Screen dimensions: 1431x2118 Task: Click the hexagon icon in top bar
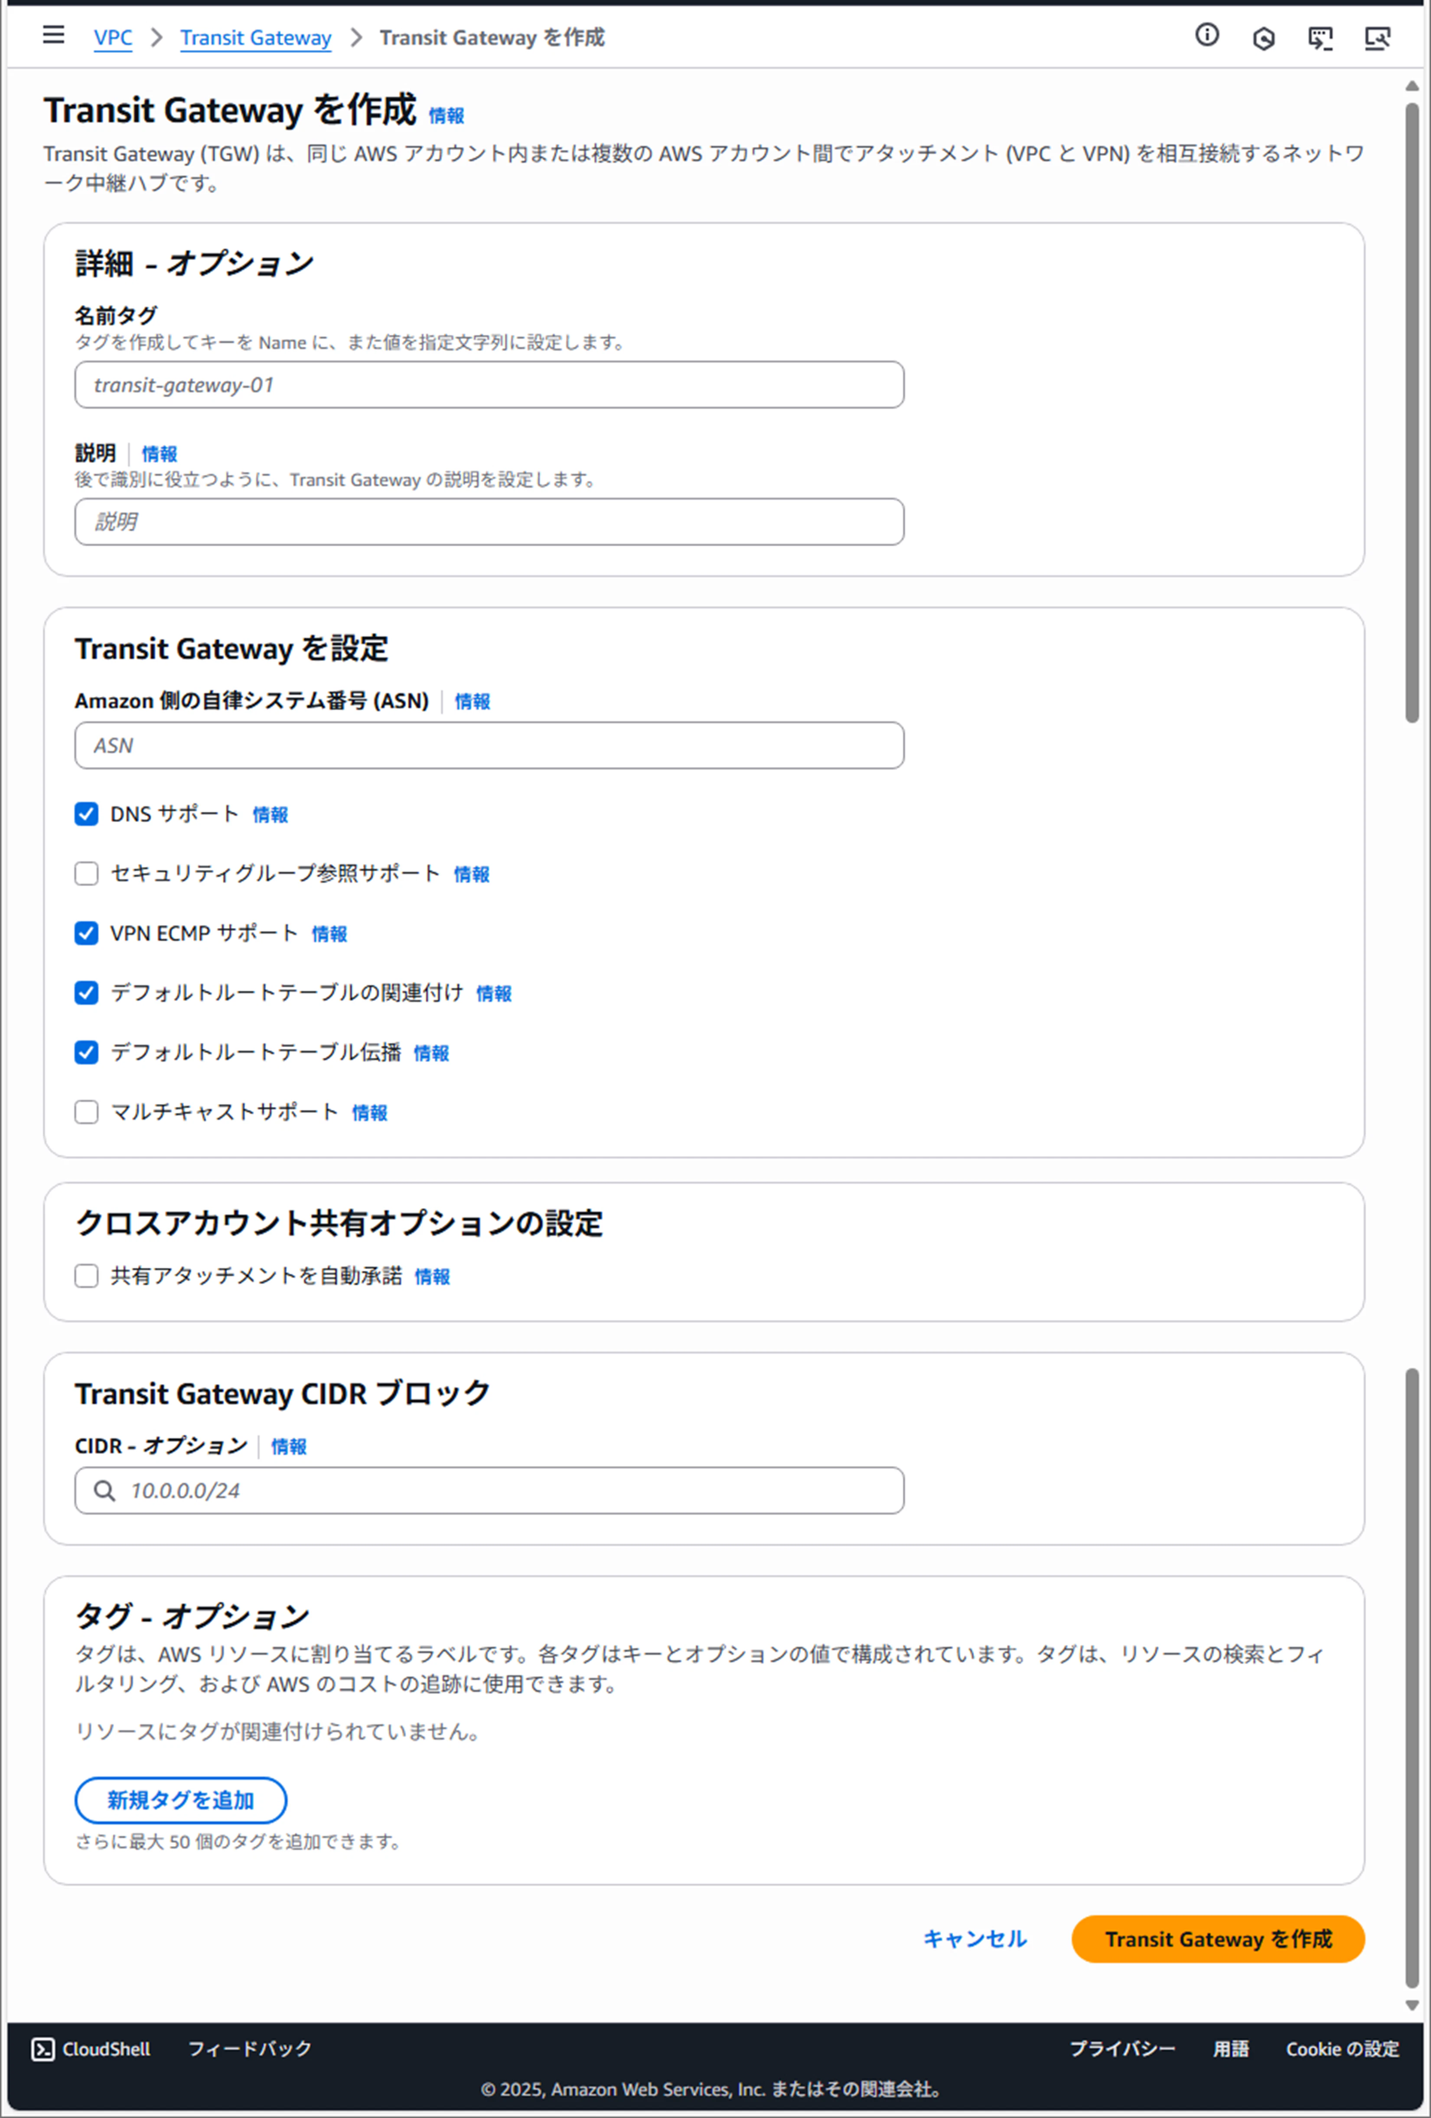[1263, 38]
